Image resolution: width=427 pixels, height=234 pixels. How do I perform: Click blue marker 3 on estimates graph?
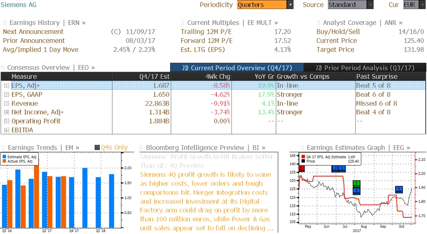click(x=342, y=169)
